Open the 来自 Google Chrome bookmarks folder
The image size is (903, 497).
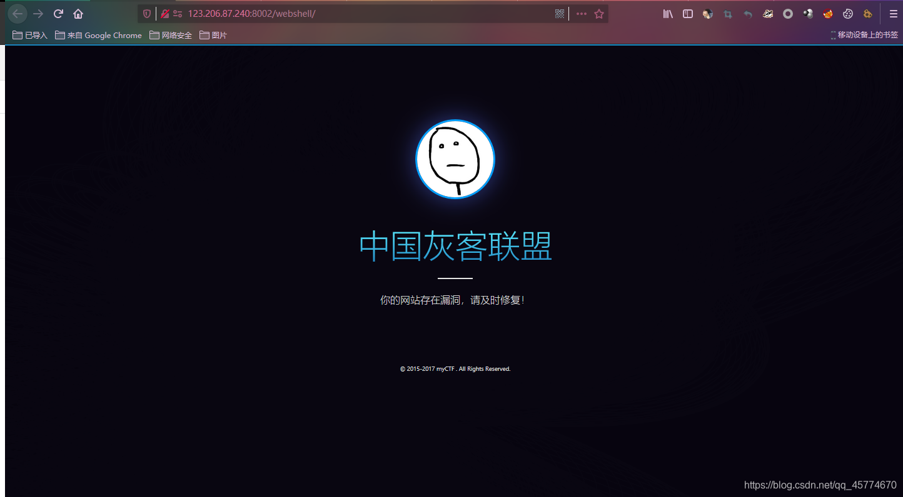click(99, 36)
